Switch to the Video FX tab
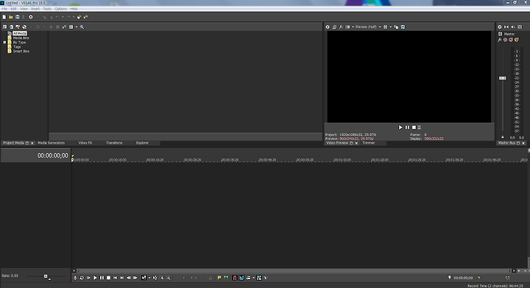 point(85,143)
